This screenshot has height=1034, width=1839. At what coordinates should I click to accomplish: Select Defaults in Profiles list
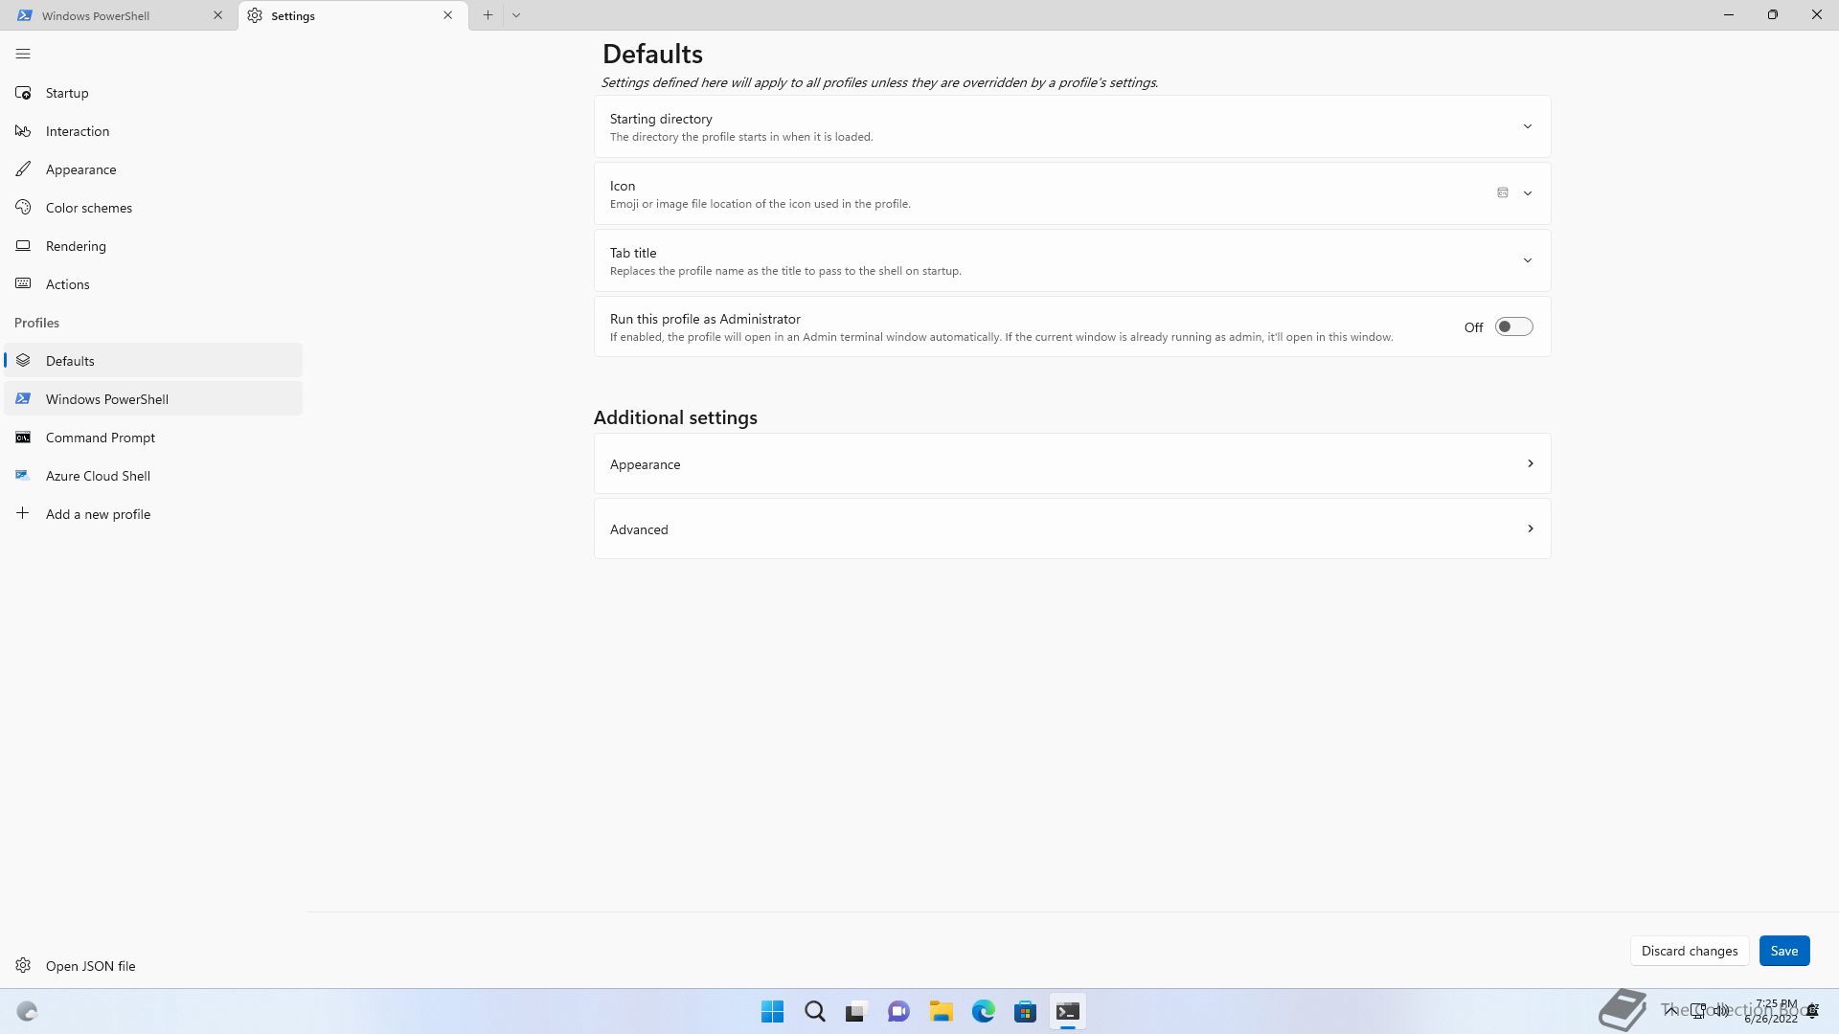(x=153, y=361)
